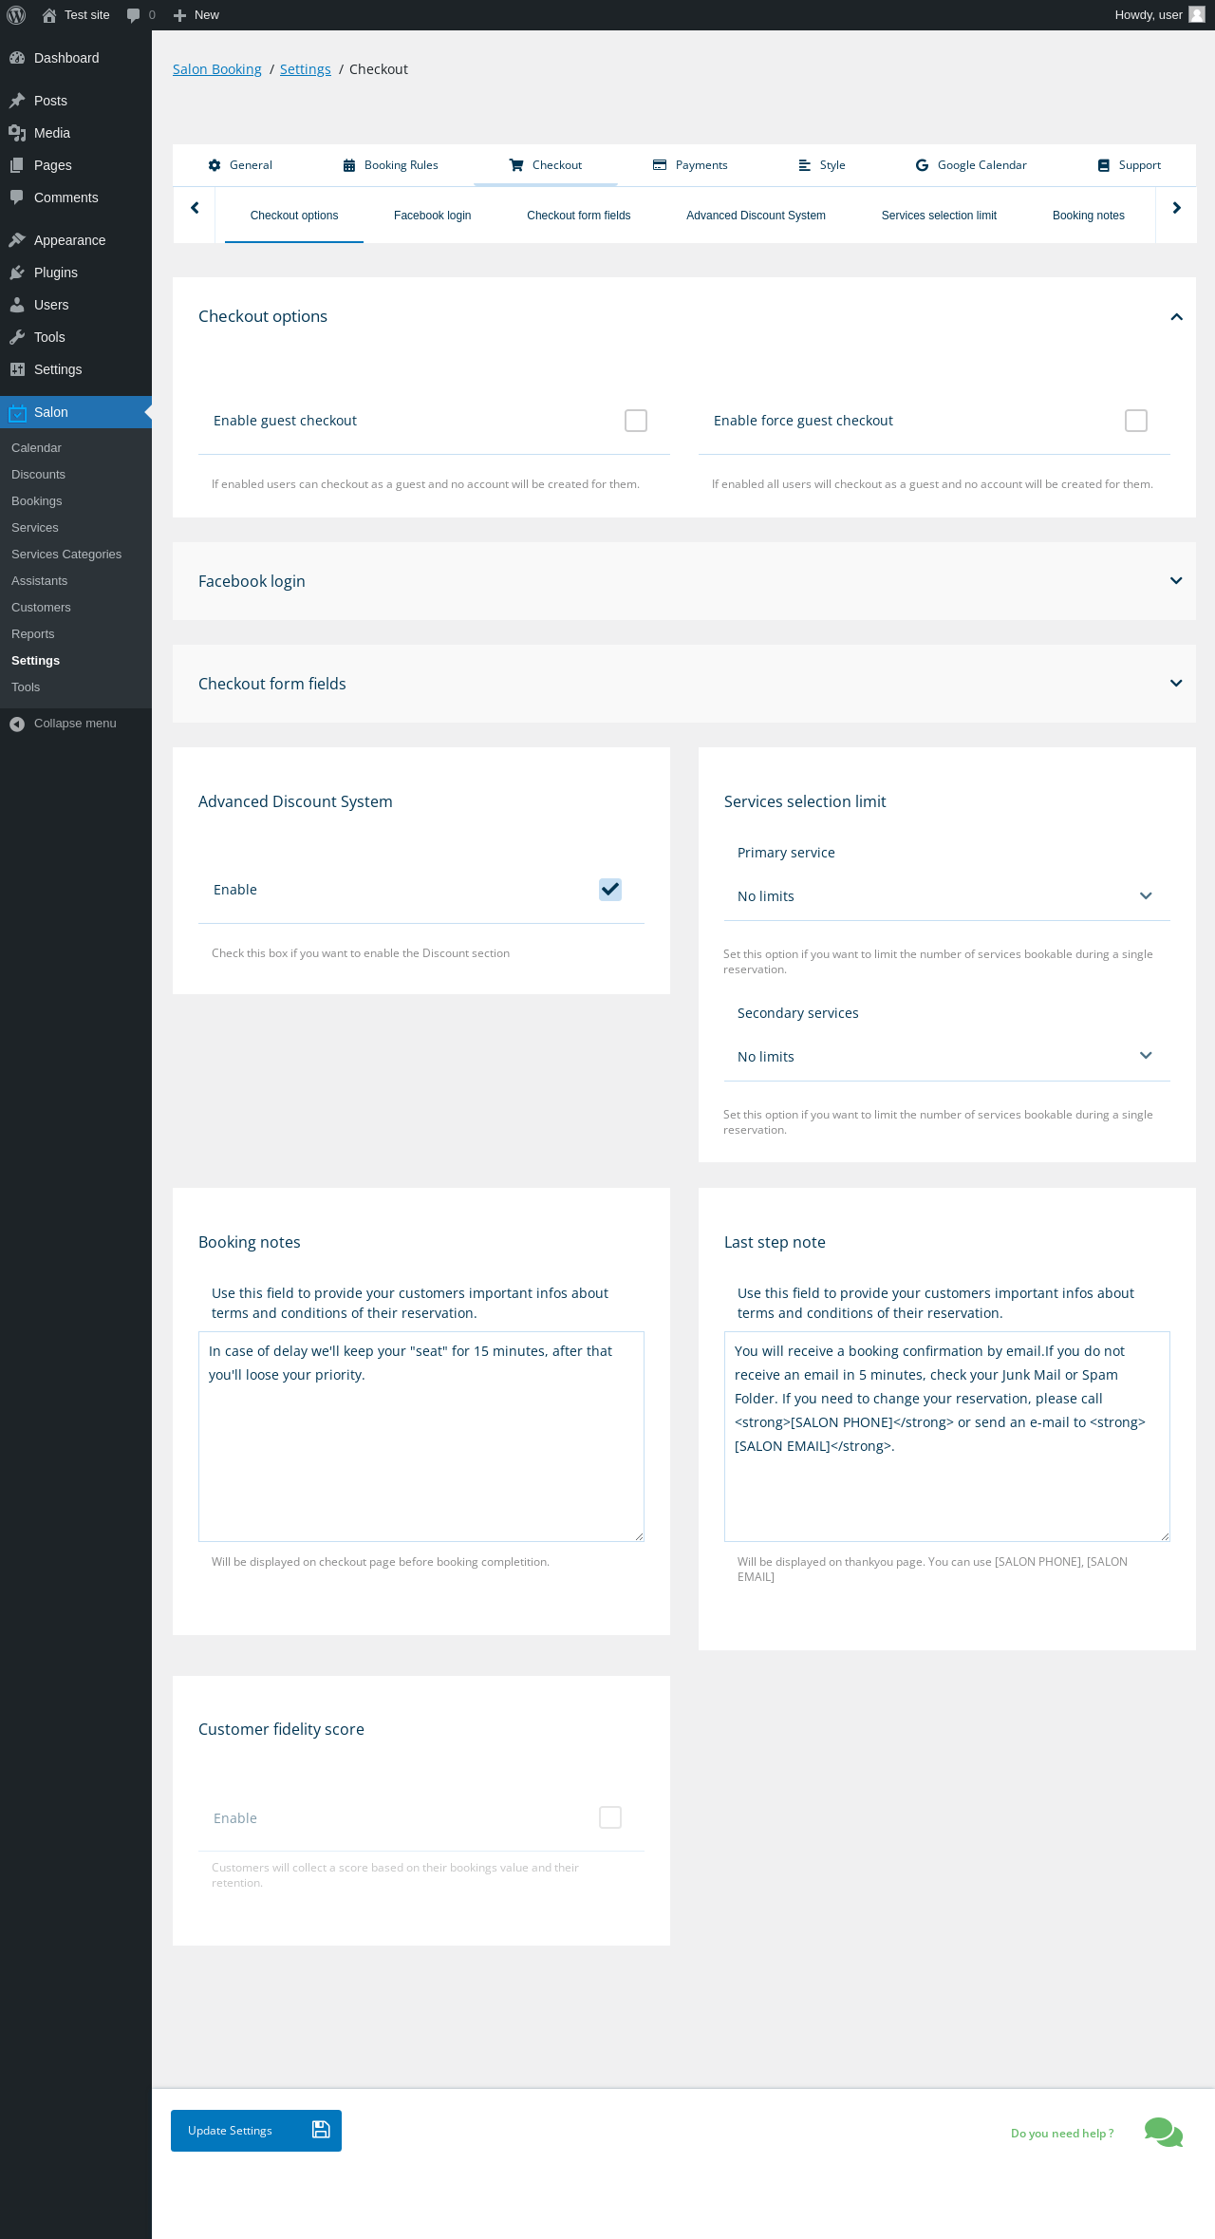
Task: Expand the Facebook login section
Action: pyautogui.click(x=1176, y=581)
